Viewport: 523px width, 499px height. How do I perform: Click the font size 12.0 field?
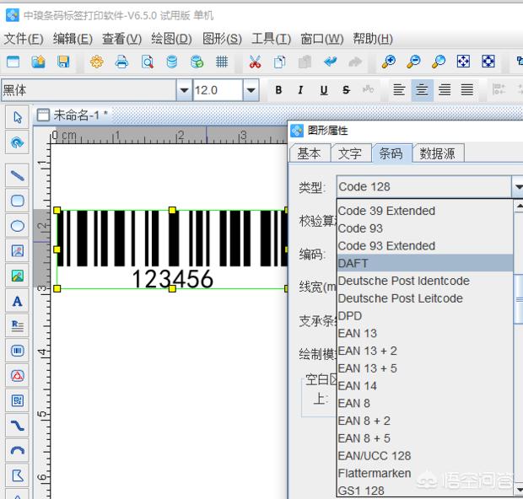click(218, 90)
